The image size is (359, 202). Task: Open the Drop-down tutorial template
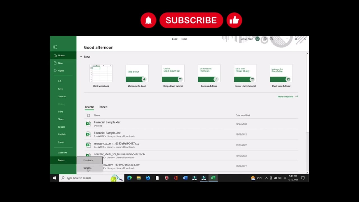point(173,76)
